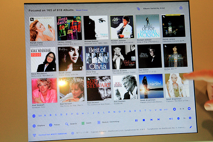Select the Control:Ten #001F7B80034E zone link
The width and height of the screenshot is (213, 142).
[x=53, y=134]
